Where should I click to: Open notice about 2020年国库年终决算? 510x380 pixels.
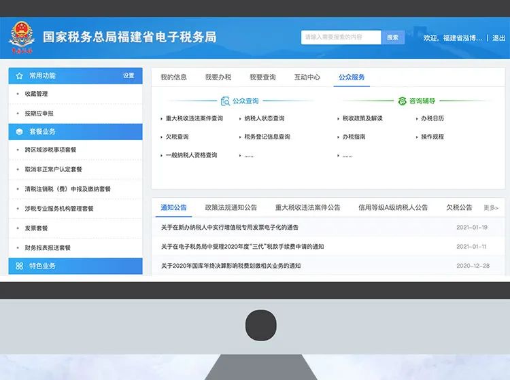pyautogui.click(x=231, y=266)
